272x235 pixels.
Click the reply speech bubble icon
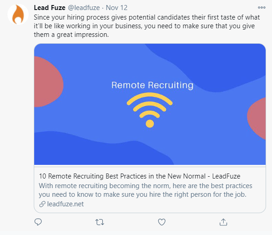[x=38, y=222]
